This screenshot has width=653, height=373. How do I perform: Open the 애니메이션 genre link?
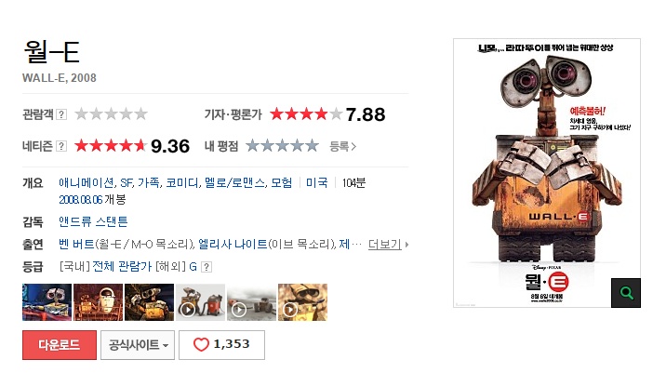(87, 182)
